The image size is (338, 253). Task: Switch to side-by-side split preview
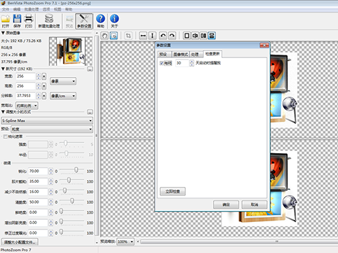pos(203,36)
